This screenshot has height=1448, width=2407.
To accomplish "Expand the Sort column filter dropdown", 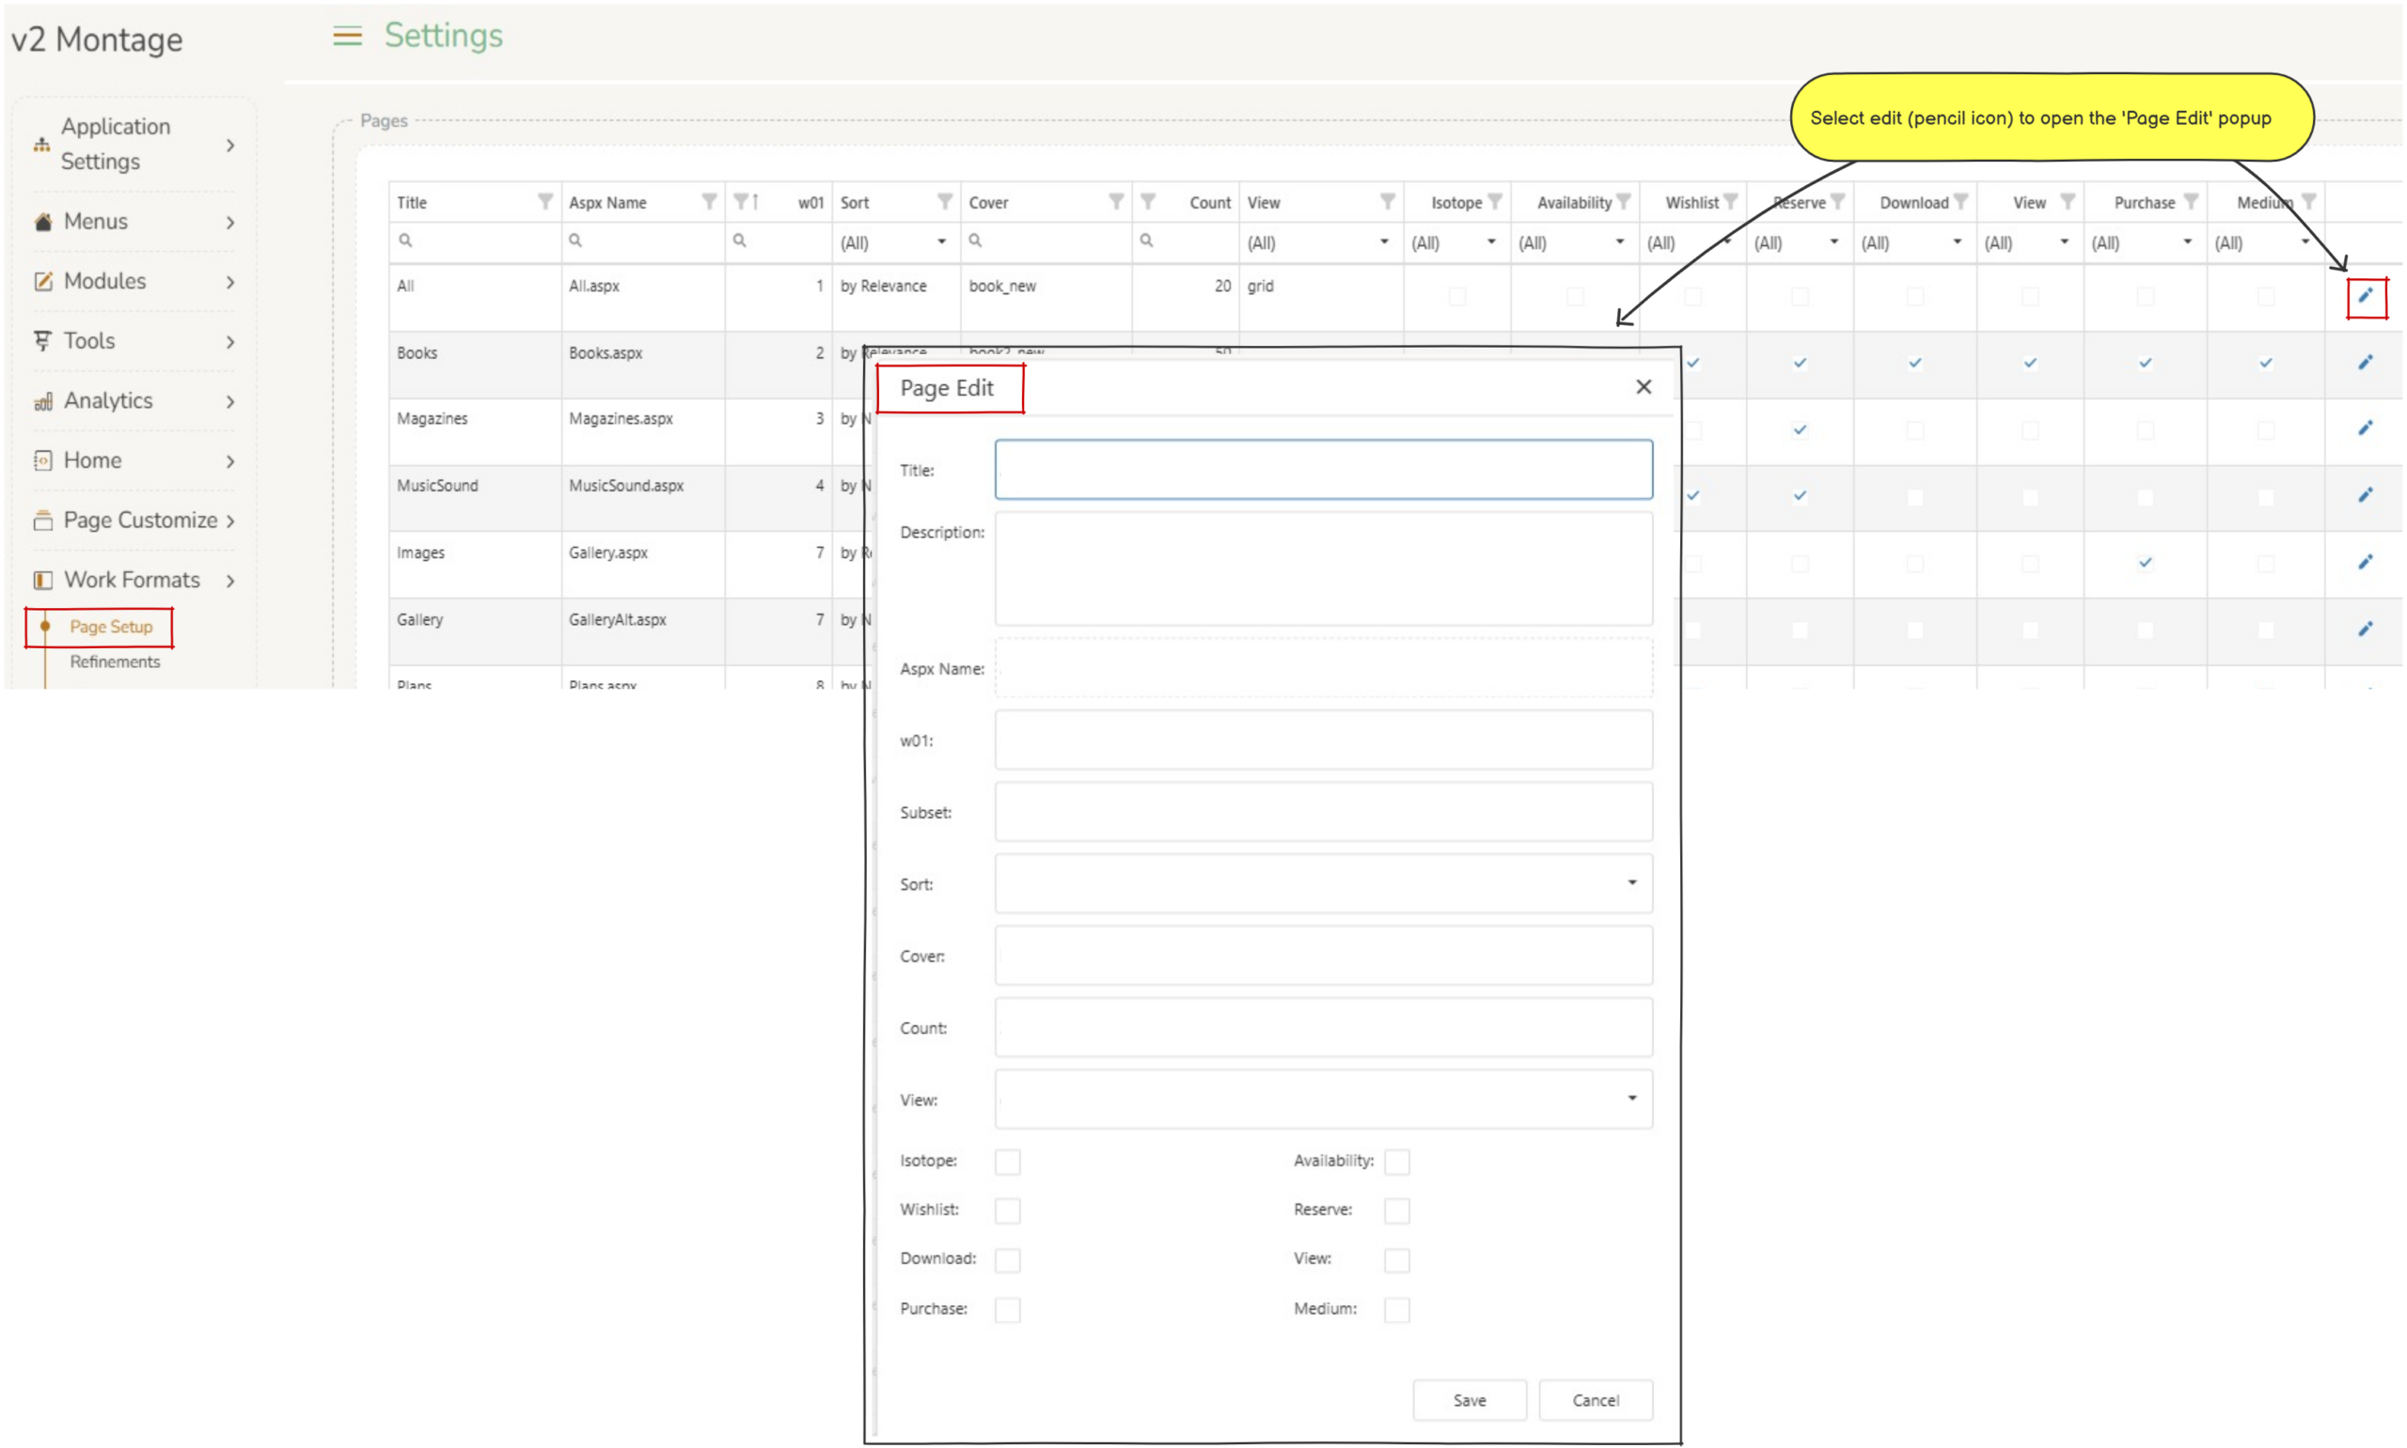I will pos(941,242).
